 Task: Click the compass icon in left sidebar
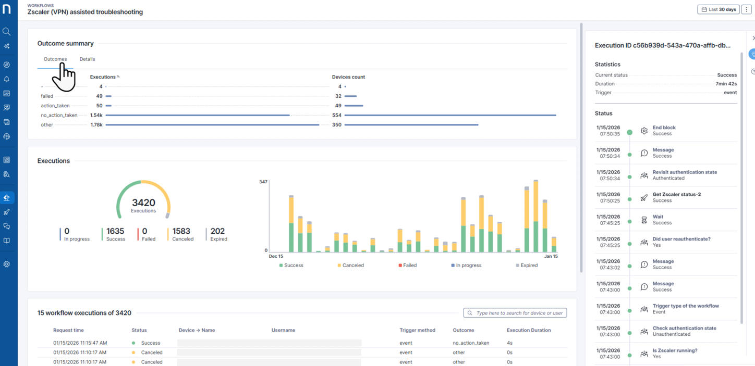click(7, 65)
